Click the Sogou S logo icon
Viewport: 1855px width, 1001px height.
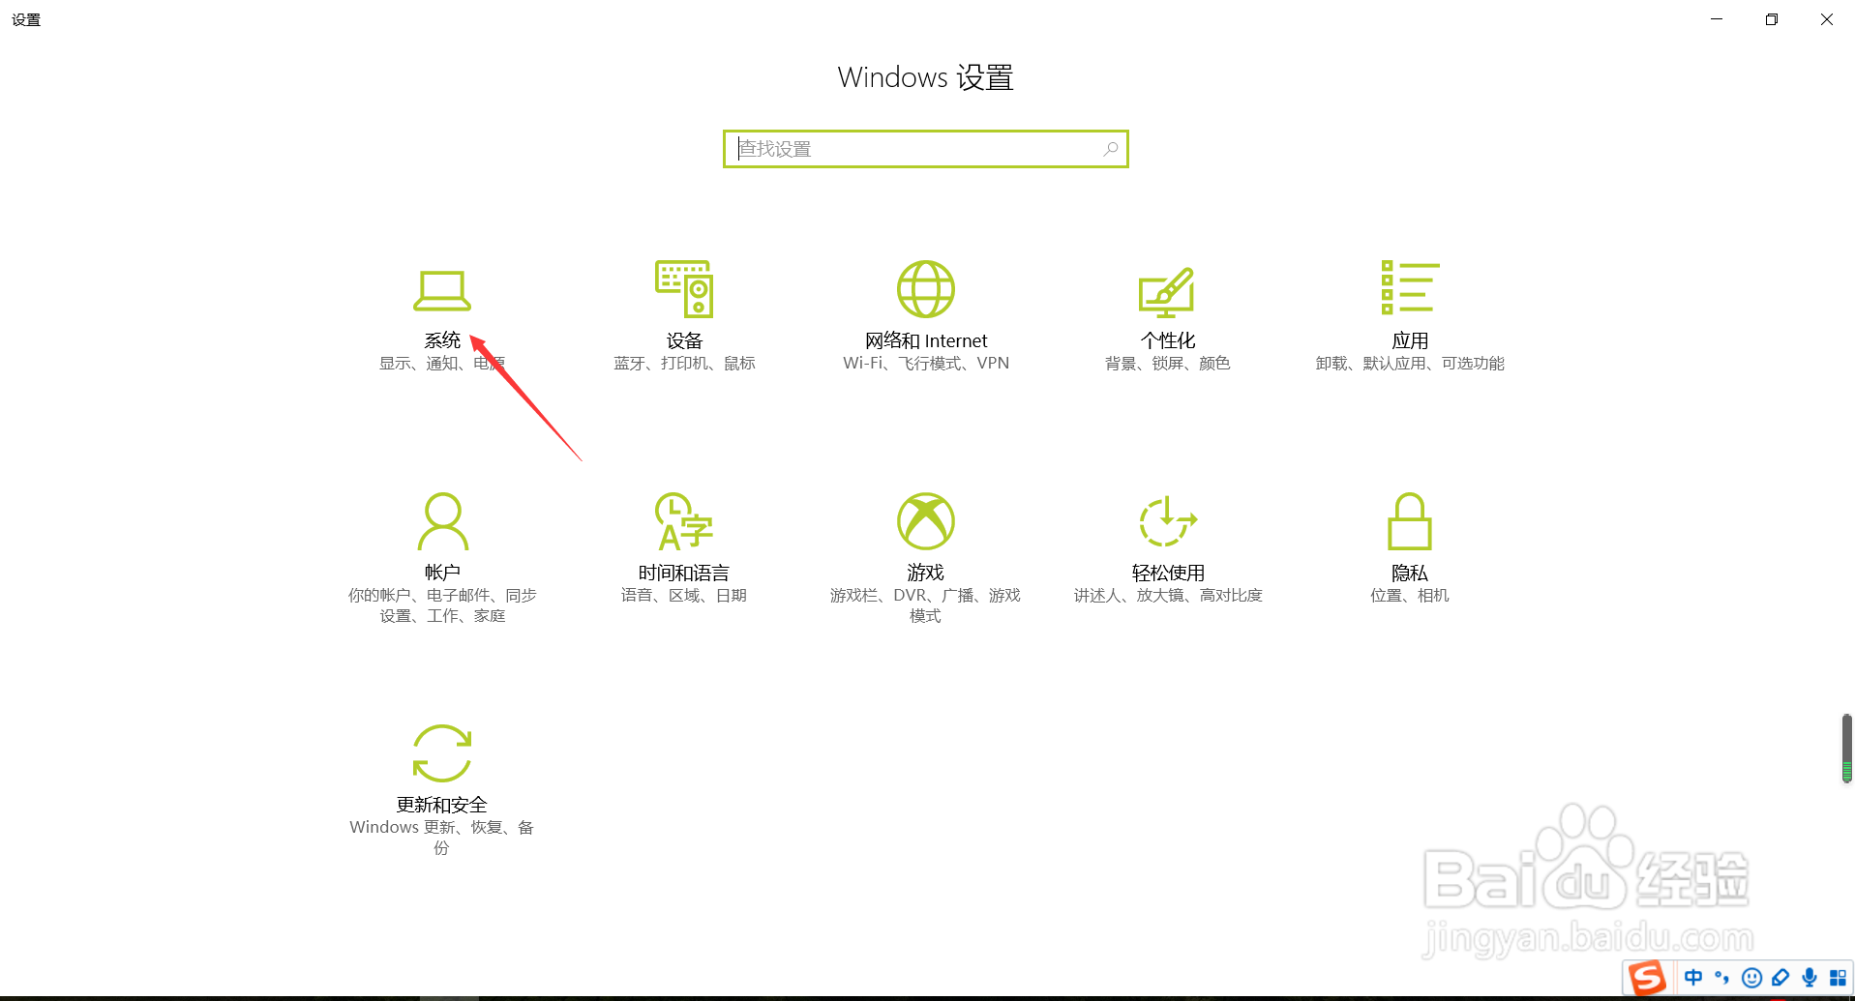pos(1647,978)
